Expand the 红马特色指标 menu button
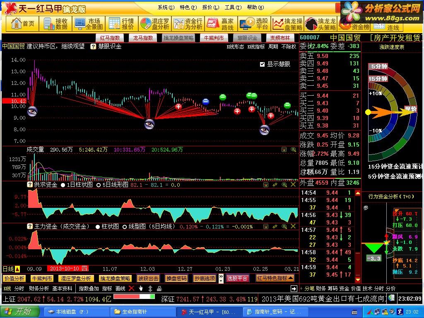This screenshot has height=318, width=424. (275, 278)
